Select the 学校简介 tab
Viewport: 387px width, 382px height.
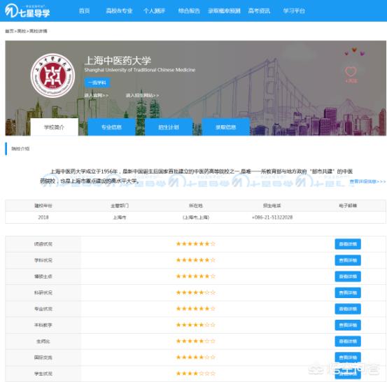(55, 127)
